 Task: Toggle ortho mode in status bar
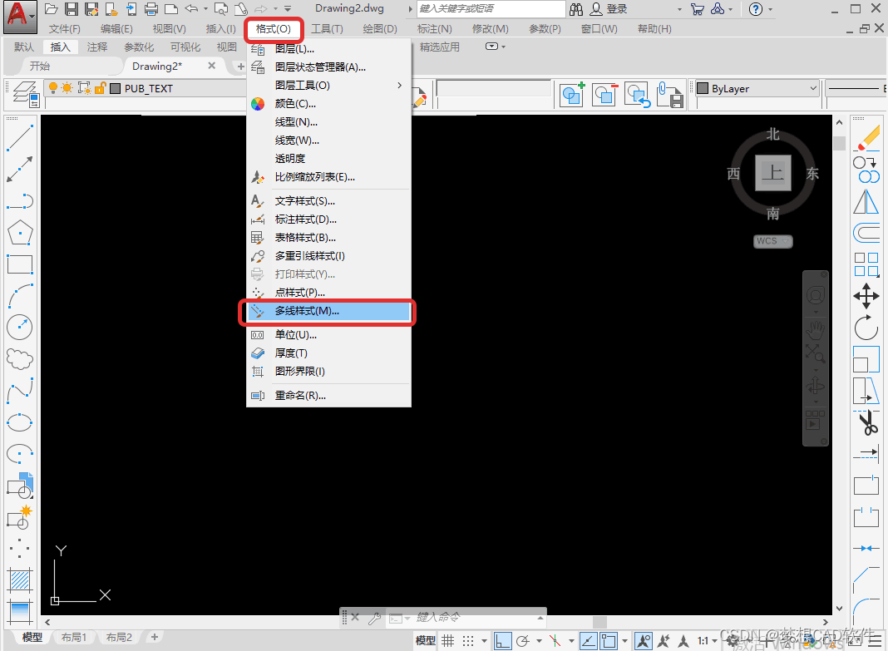tap(502, 641)
